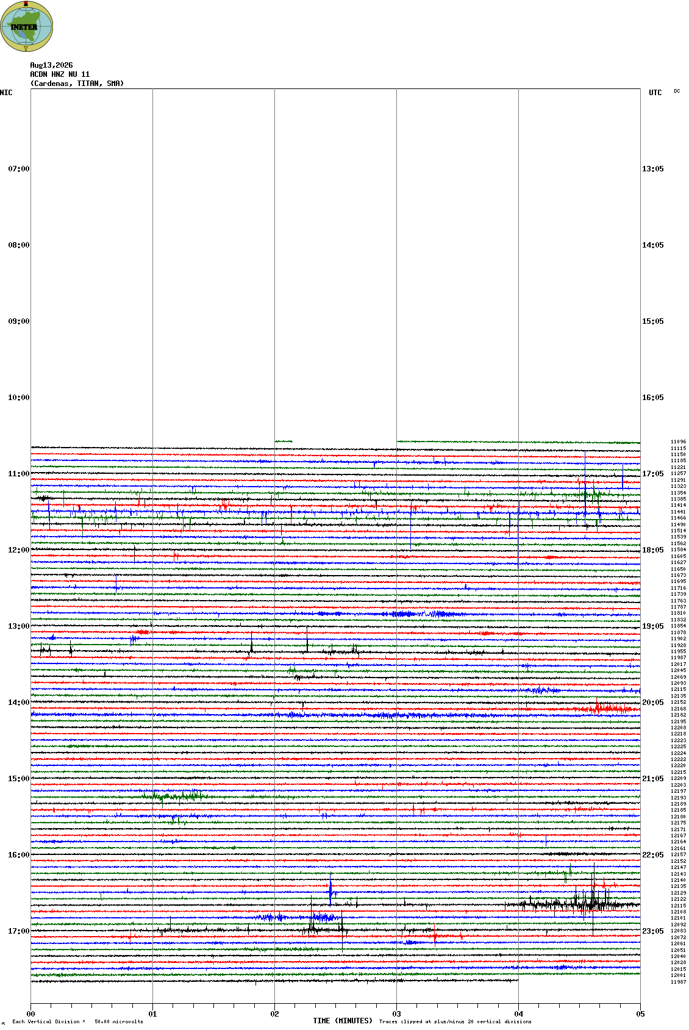Screen dimensions: 689x1030
Task: Click the 05 minute axis tick label
Action: click(640, 1014)
